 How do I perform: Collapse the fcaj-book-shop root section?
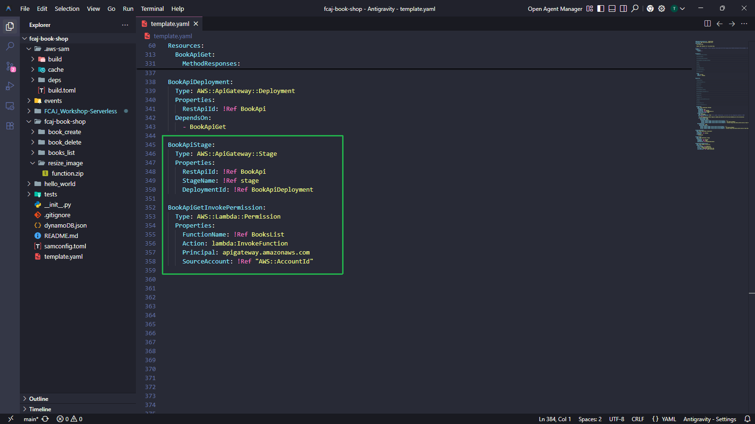pyautogui.click(x=78, y=39)
